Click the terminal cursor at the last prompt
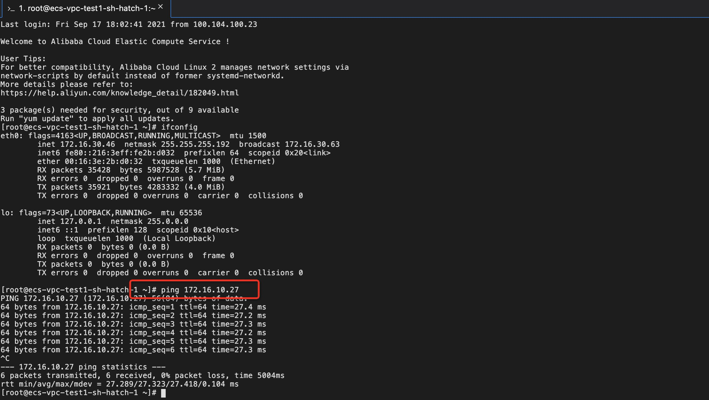 163,393
